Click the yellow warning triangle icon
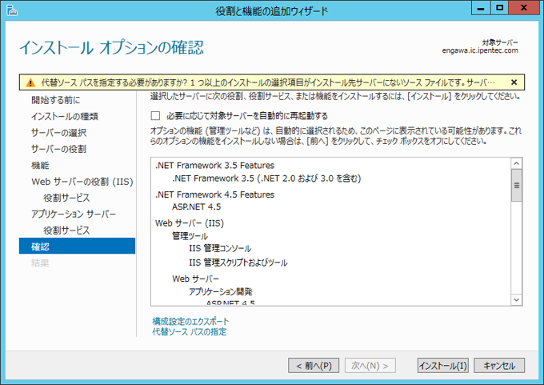Screen dimensions: 544x385 pos(30,82)
